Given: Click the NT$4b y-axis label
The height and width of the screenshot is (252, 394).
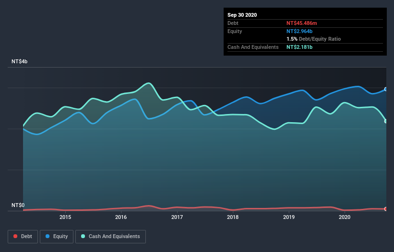Looking at the screenshot, I should (19, 61).
